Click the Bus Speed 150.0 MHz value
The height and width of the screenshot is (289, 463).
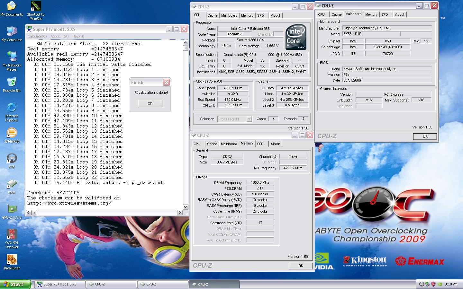click(x=233, y=100)
